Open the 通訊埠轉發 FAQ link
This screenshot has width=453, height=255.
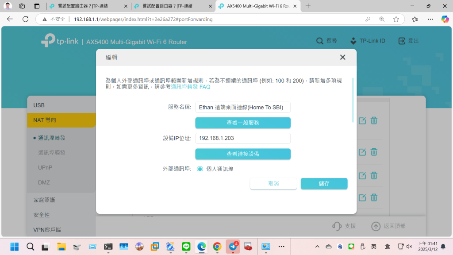(x=191, y=87)
